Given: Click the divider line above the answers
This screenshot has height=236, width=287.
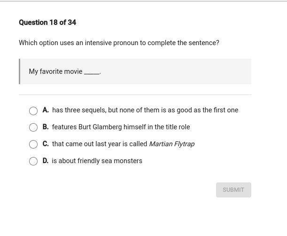Looking at the screenshot, I should click(x=135, y=94).
